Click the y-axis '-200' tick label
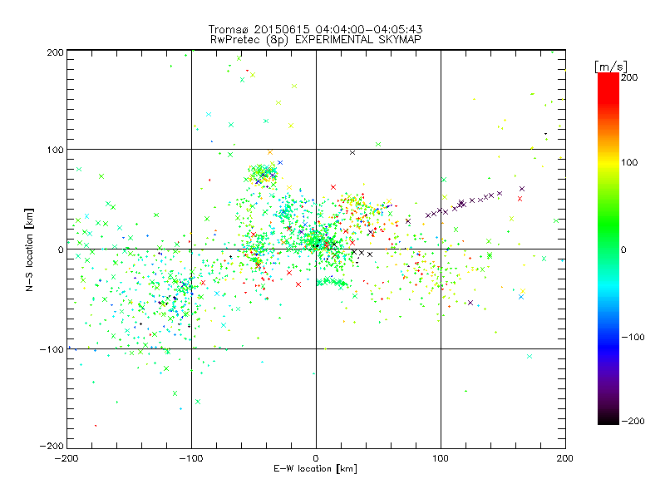This screenshot has width=665, height=499. click(x=52, y=446)
